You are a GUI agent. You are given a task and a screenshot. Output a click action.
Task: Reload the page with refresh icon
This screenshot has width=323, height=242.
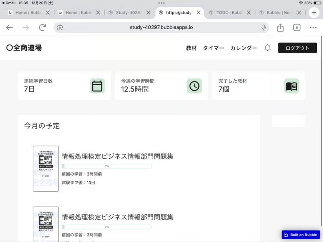click(42, 28)
